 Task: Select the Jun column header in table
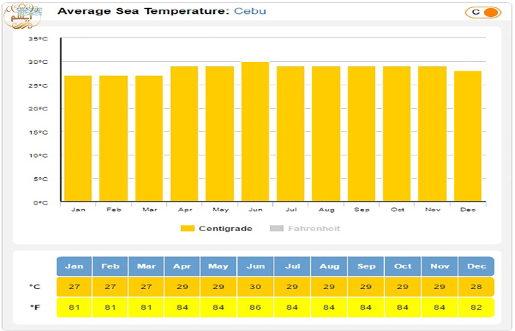(x=256, y=266)
